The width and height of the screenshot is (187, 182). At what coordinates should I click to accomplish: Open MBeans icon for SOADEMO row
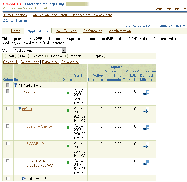tap(146, 145)
